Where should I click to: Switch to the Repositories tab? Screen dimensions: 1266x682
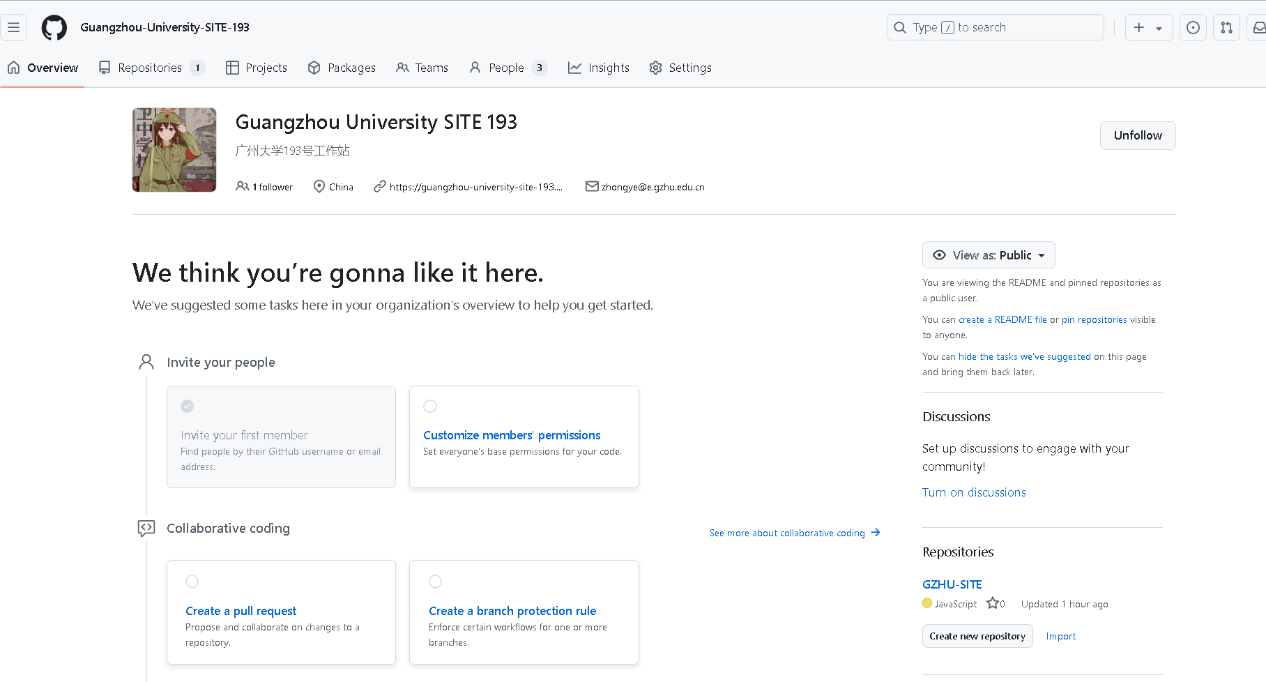[151, 68]
